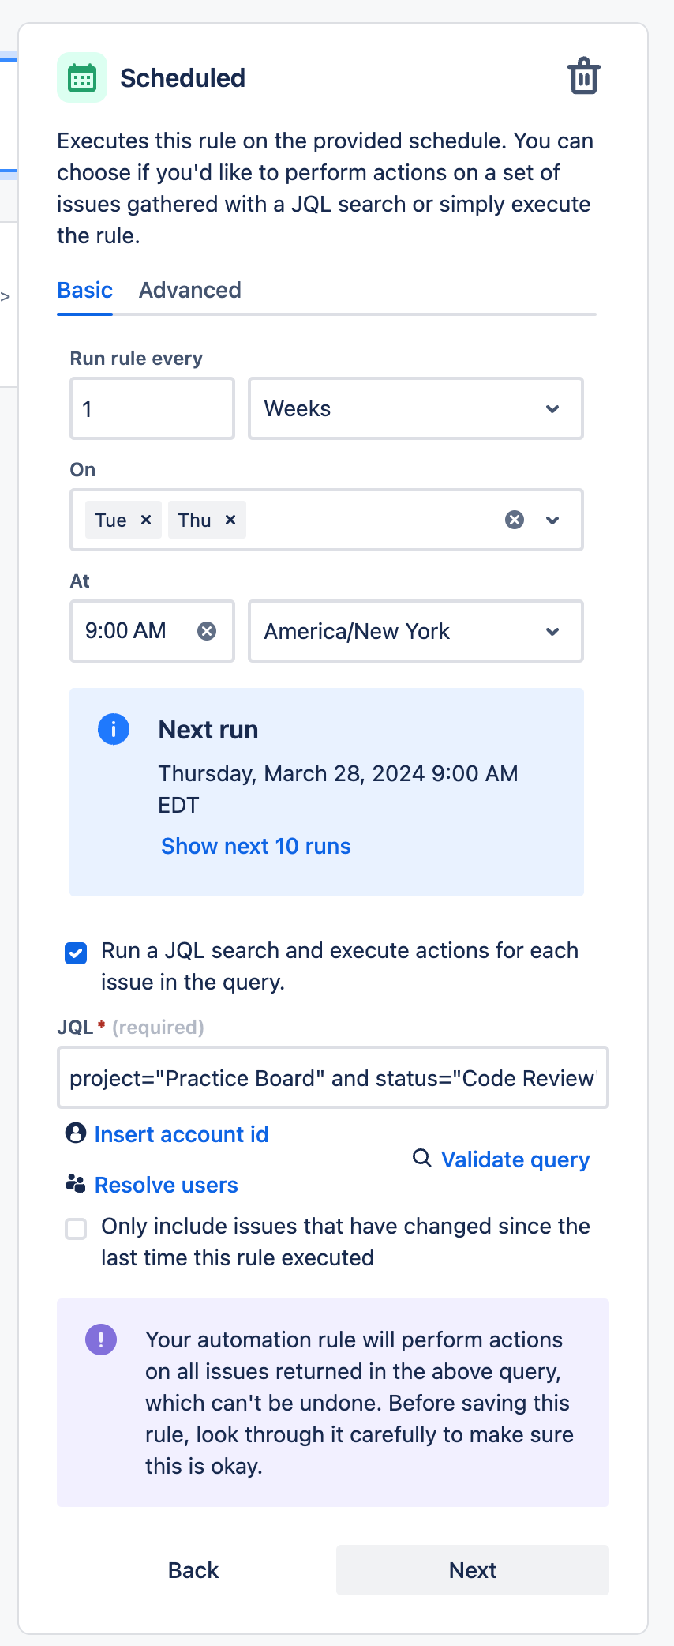Screen dimensions: 674x1646
Task: Open the America/New York timezone dropdown
Action: coord(416,631)
